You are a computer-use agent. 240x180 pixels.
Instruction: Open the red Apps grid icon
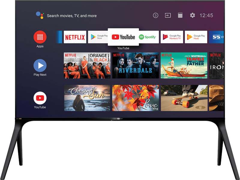pos(40,37)
